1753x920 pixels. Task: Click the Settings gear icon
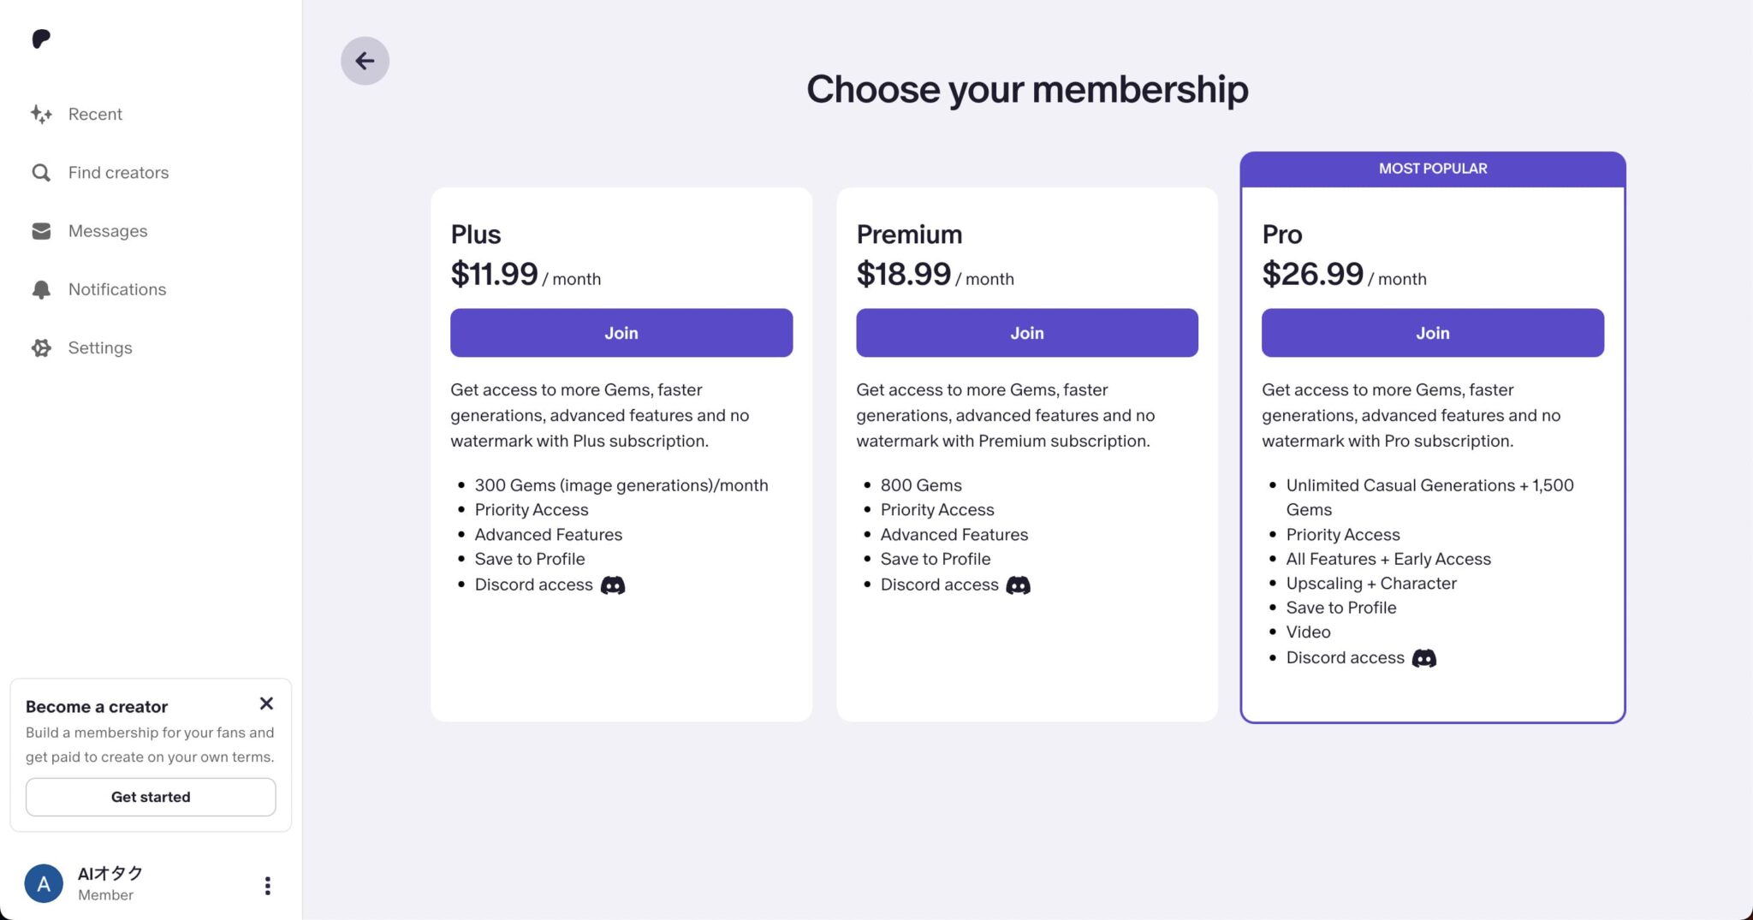click(41, 347)
